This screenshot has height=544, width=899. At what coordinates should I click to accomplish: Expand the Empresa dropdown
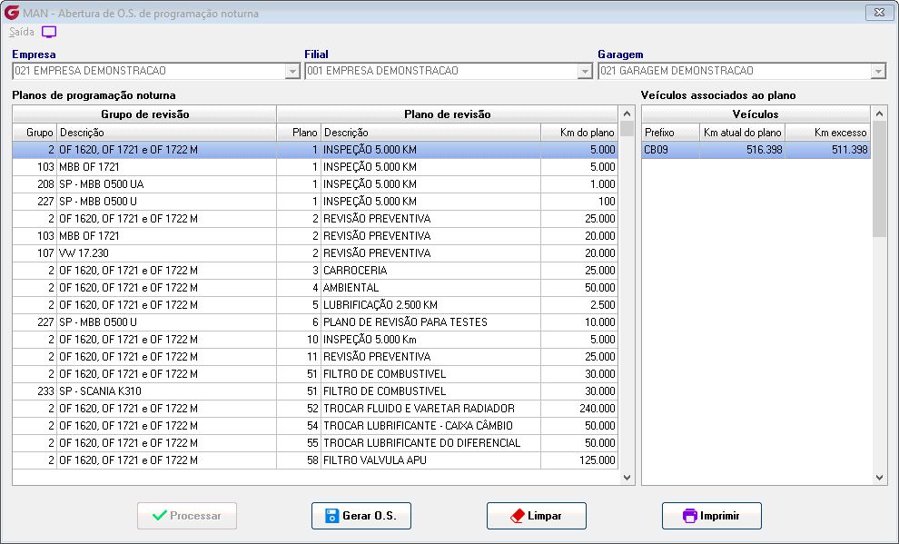click(x=292, y=71)
